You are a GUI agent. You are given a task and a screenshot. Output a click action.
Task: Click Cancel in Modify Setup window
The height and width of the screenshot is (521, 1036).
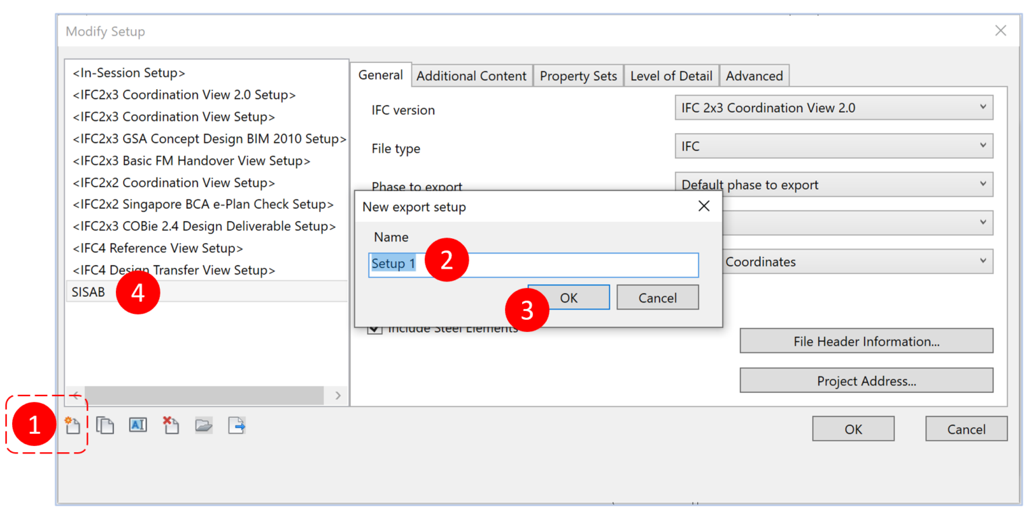click(967, 429)
